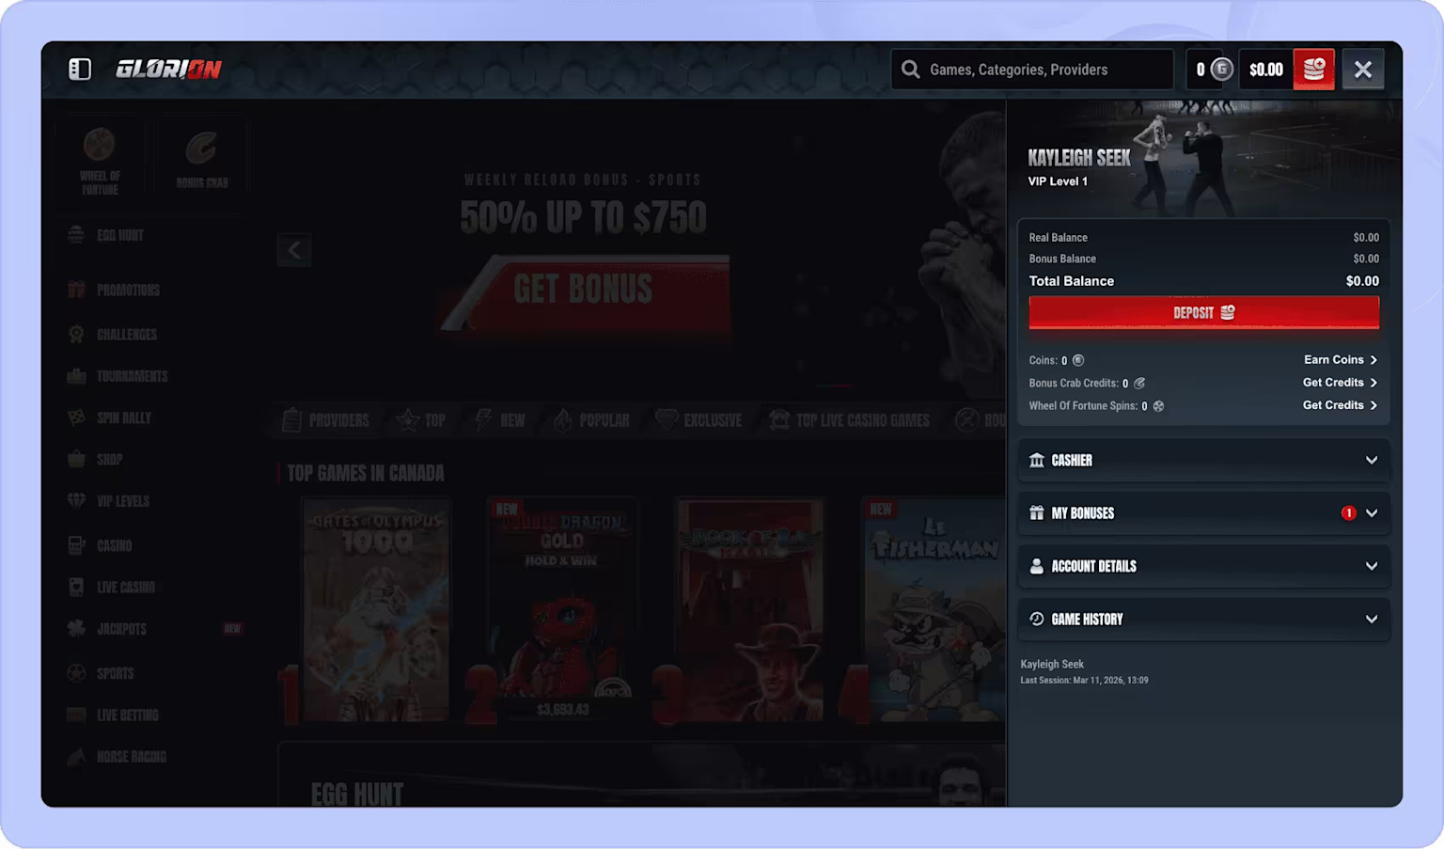Click the Game History clock icon
This screenshot has height=849, width=1444.
pos(1037,619)
